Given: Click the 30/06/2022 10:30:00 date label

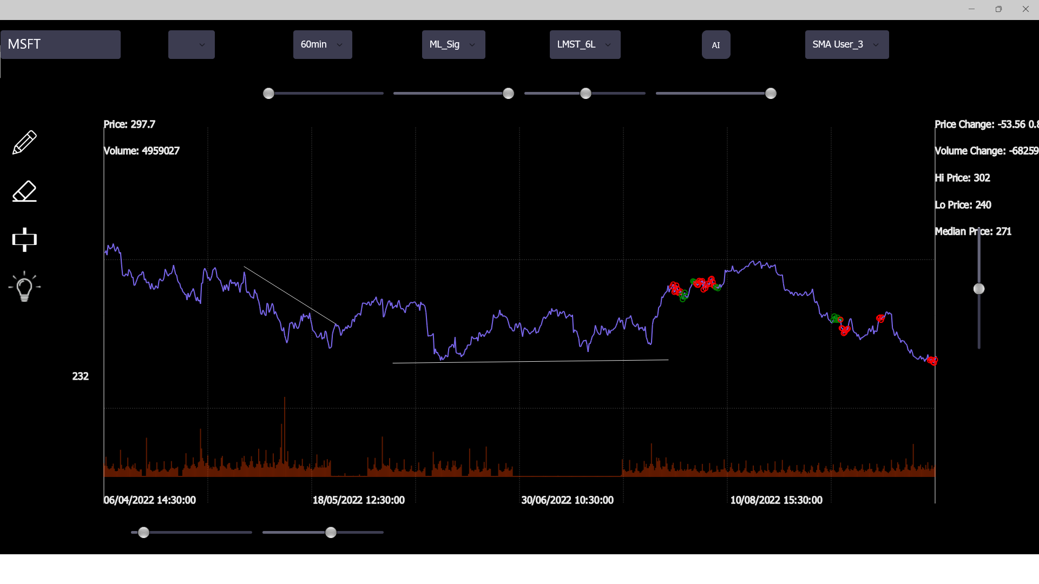Looking at the screenshot, I should click(567, 500).
